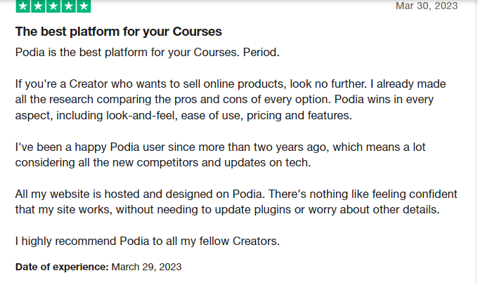Click the fourth green rating star
The height and width of the screenshot is (285, 478).
click(x=69, y=6)
